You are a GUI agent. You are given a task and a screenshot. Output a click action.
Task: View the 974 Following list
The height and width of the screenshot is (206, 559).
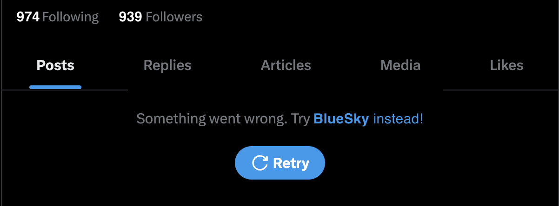58,17
